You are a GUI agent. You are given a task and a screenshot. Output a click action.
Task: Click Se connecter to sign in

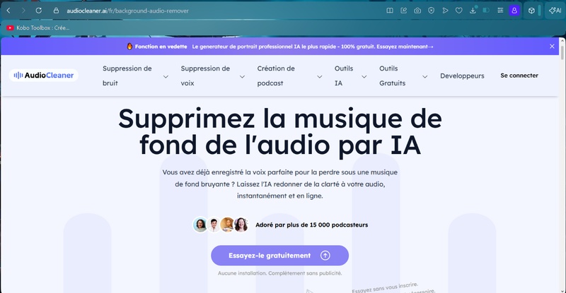519,76
